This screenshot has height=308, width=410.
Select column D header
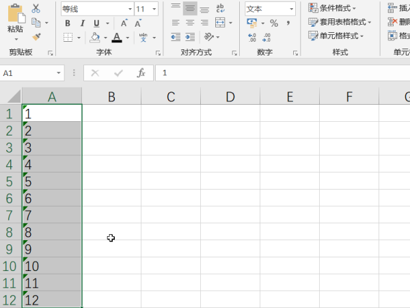pyautogui.click(x=230, y=97)
